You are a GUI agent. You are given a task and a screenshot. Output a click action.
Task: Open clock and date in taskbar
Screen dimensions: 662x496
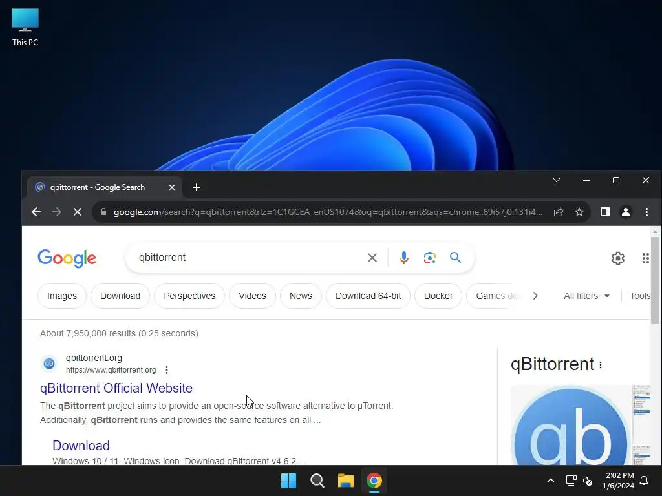[x=619, y=480]
